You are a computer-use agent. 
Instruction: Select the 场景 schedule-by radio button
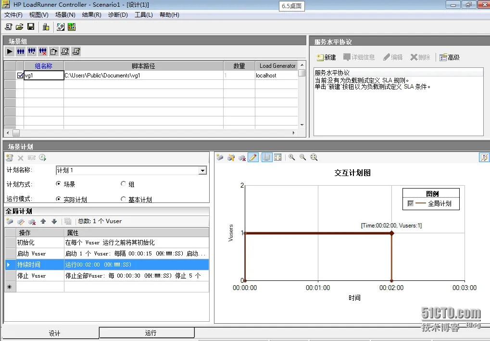pos(58,184)
